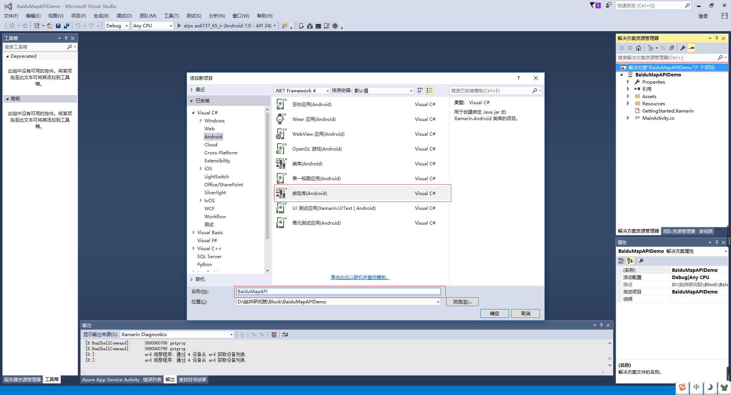
Task: Click the Android device log icon
Action: 327,26
